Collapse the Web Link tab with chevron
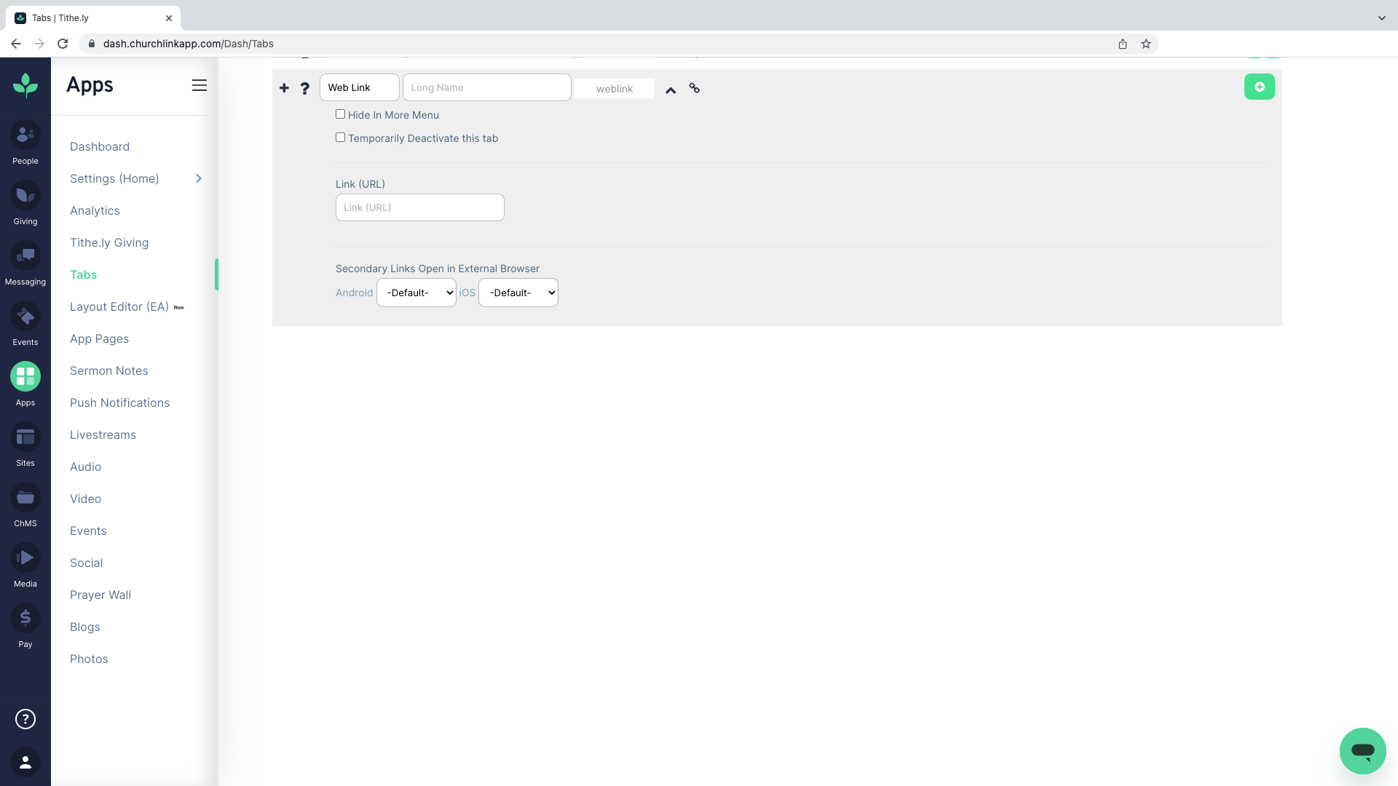The image size is (1398, 786). [x=671, y=90]
